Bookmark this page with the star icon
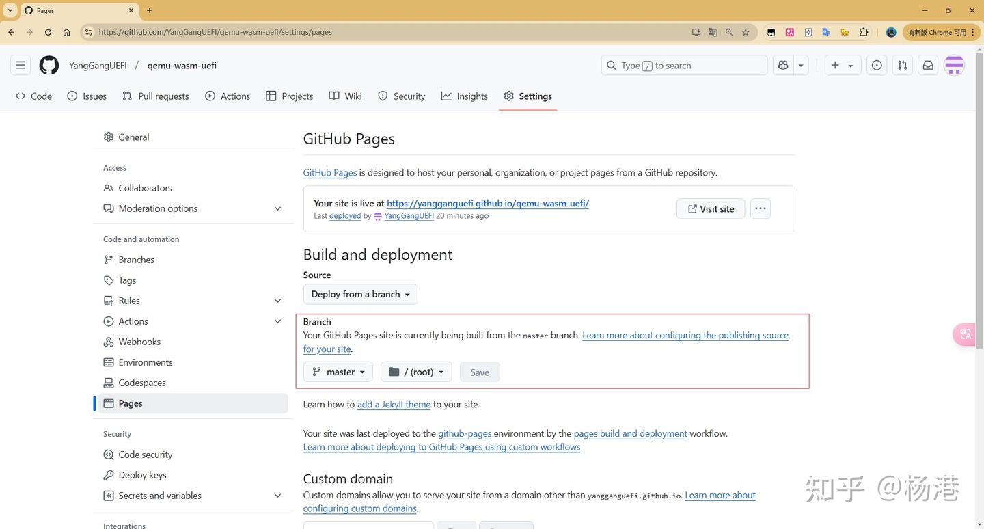984x529 pixels. click(x=746, y=32)
